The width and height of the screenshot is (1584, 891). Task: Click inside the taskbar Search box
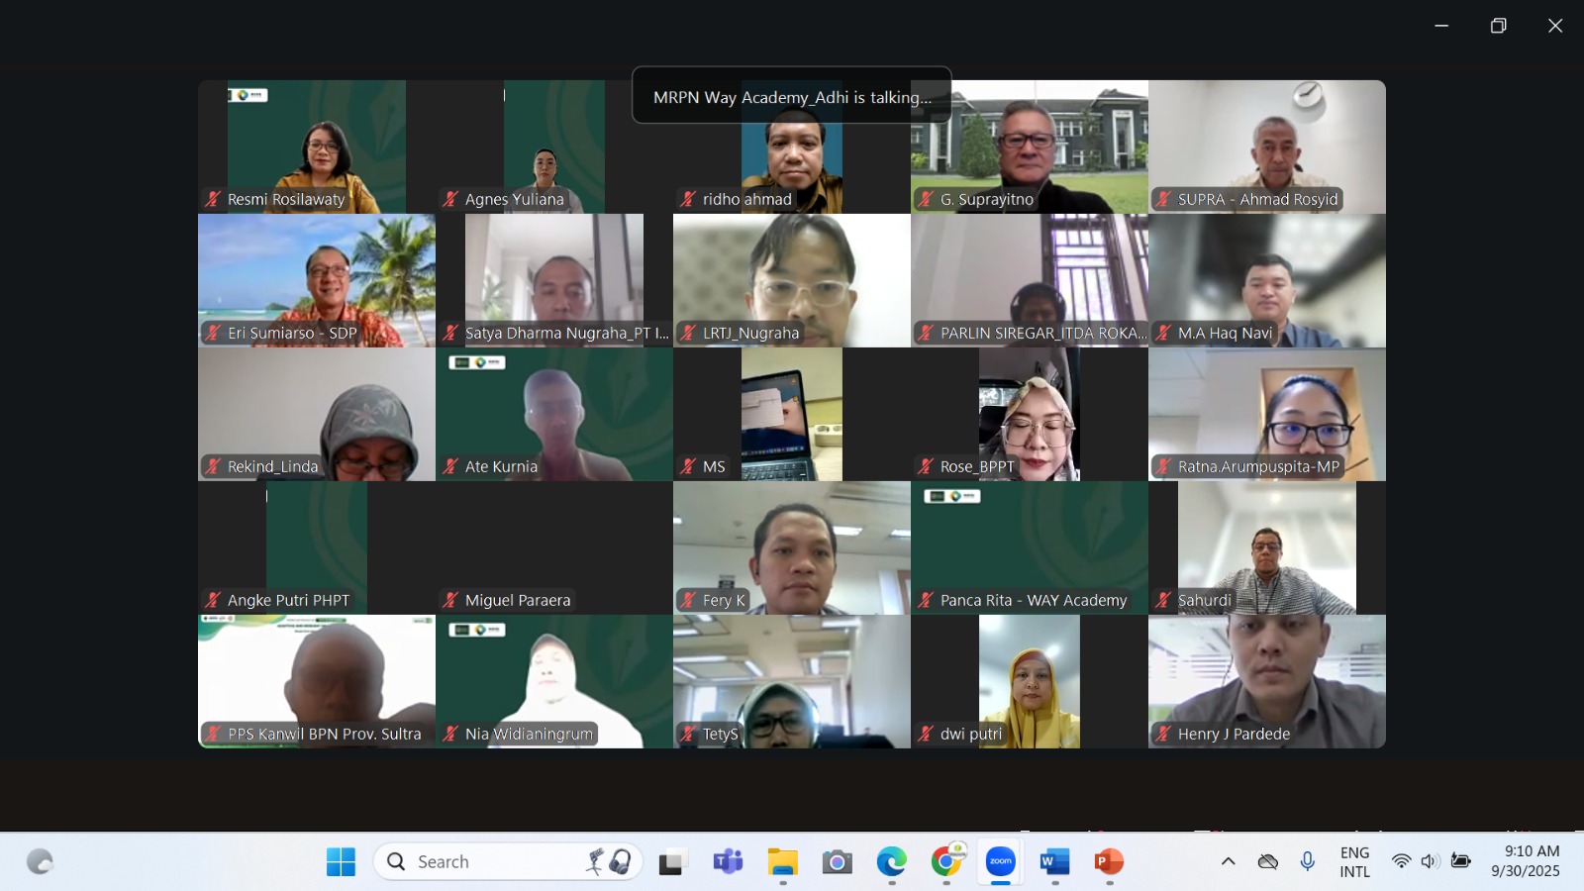(495, 862)
